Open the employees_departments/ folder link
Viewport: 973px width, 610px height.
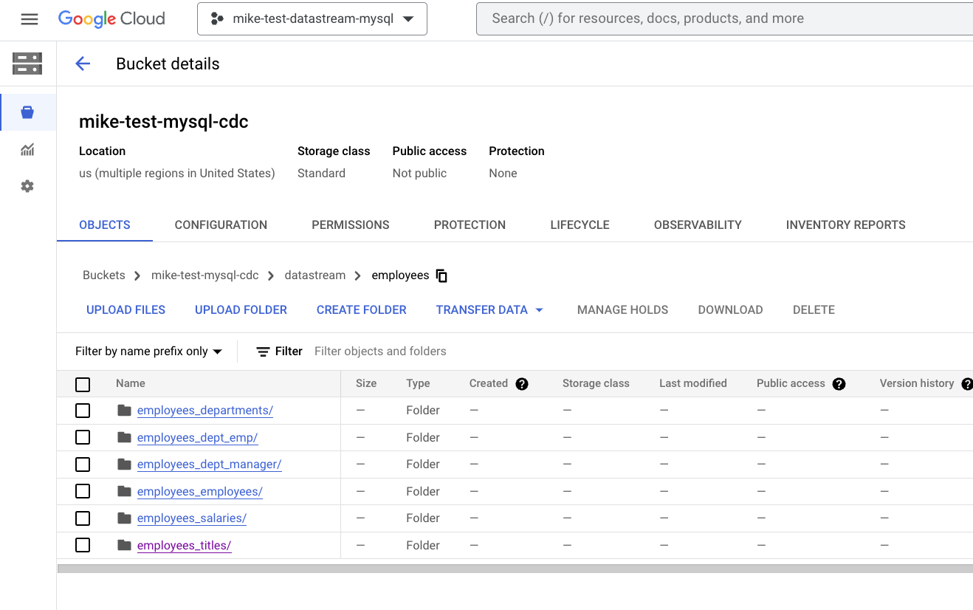[205, 411]
